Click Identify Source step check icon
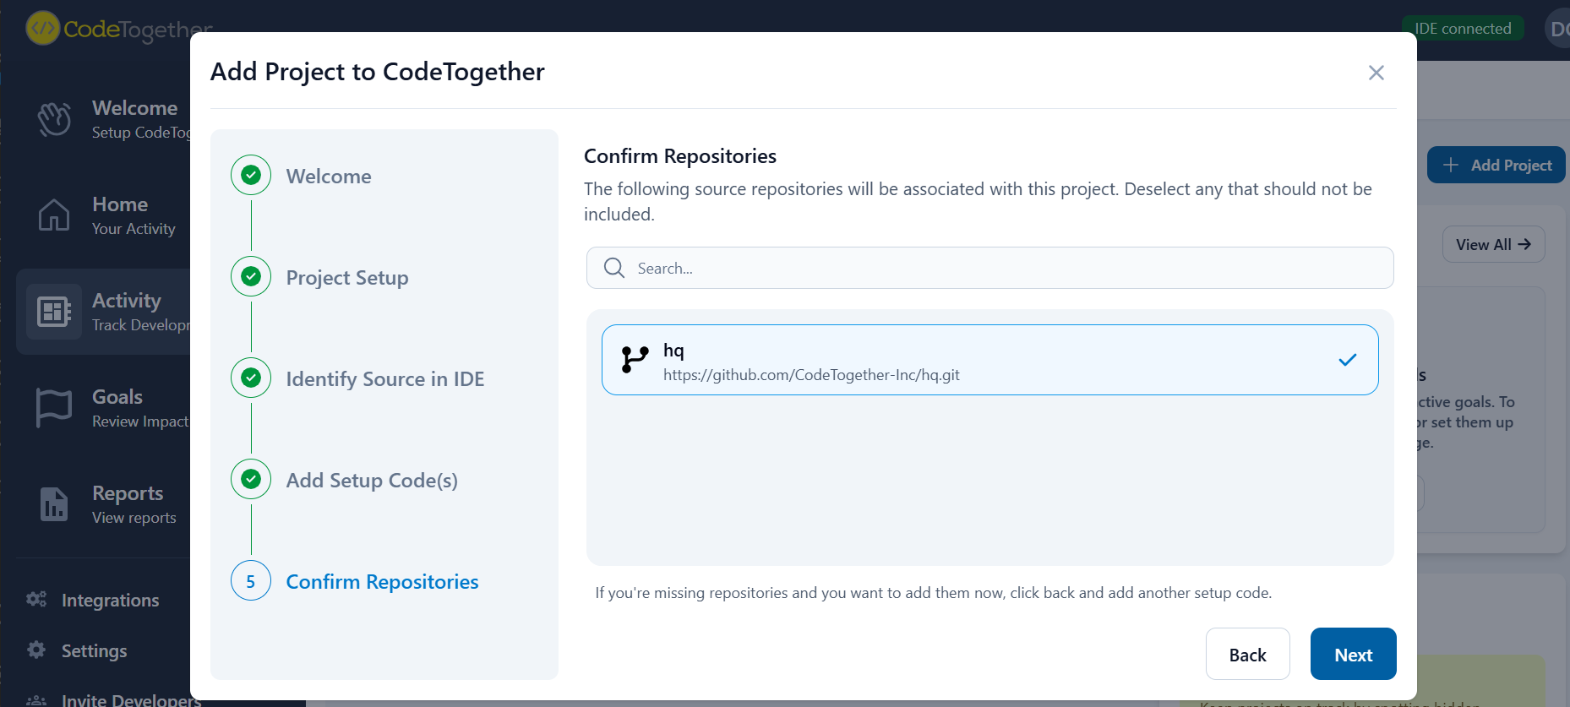The height and width of the screenshot is (707, 1570). (251, 378)
